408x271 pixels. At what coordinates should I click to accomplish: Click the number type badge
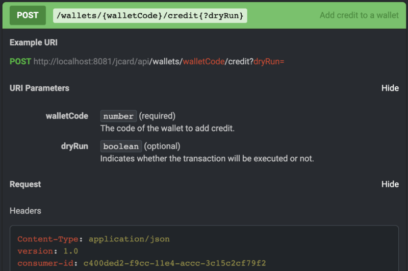(x=118, y=116)
